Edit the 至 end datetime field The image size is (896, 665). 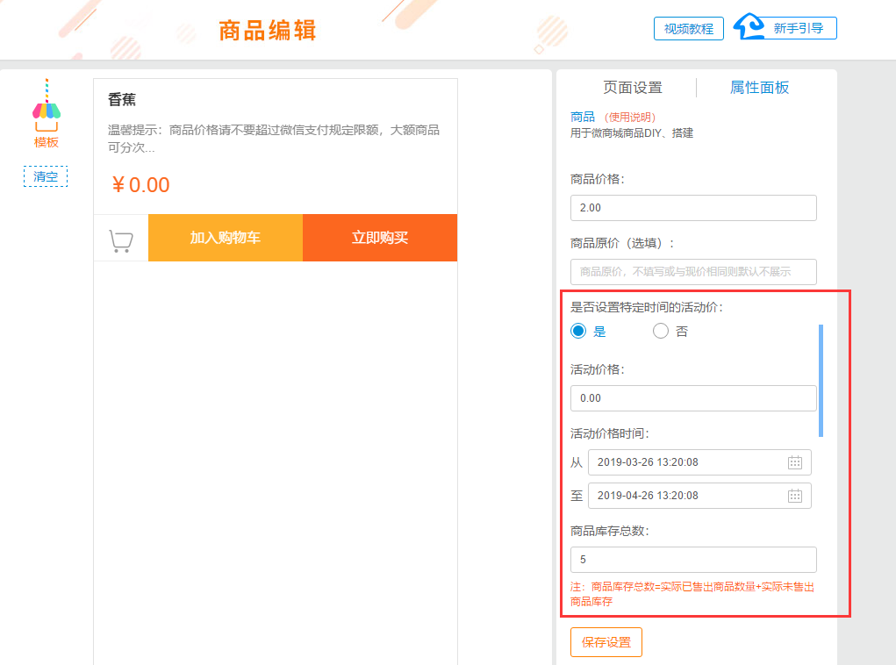click(x=699, y=496)
